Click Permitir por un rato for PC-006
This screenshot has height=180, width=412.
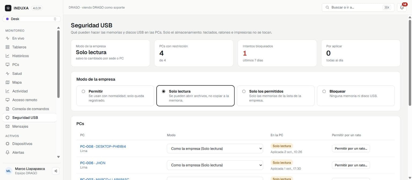[351, 165]
